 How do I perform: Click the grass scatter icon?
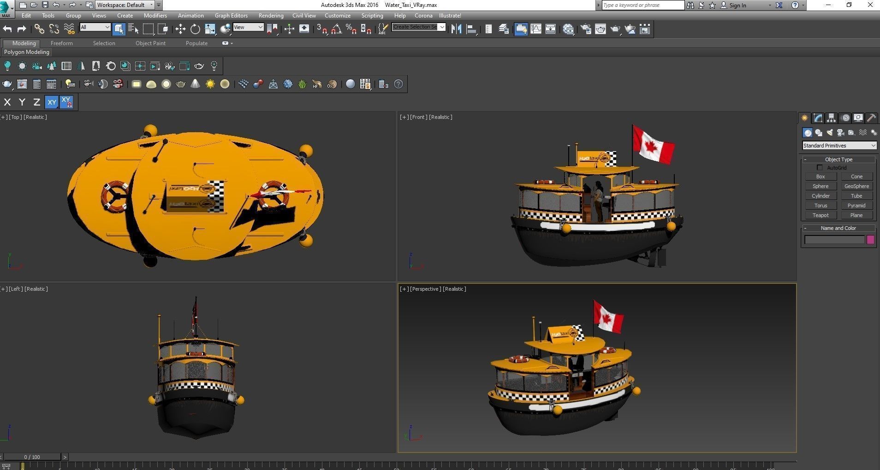click(303, 84)
